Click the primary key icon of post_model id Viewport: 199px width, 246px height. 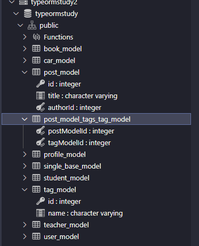point(41,84)
